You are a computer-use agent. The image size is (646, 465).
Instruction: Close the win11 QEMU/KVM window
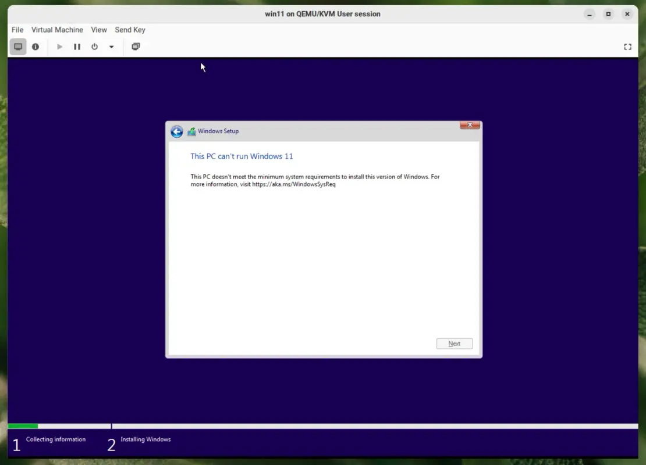tap(627, 14)
